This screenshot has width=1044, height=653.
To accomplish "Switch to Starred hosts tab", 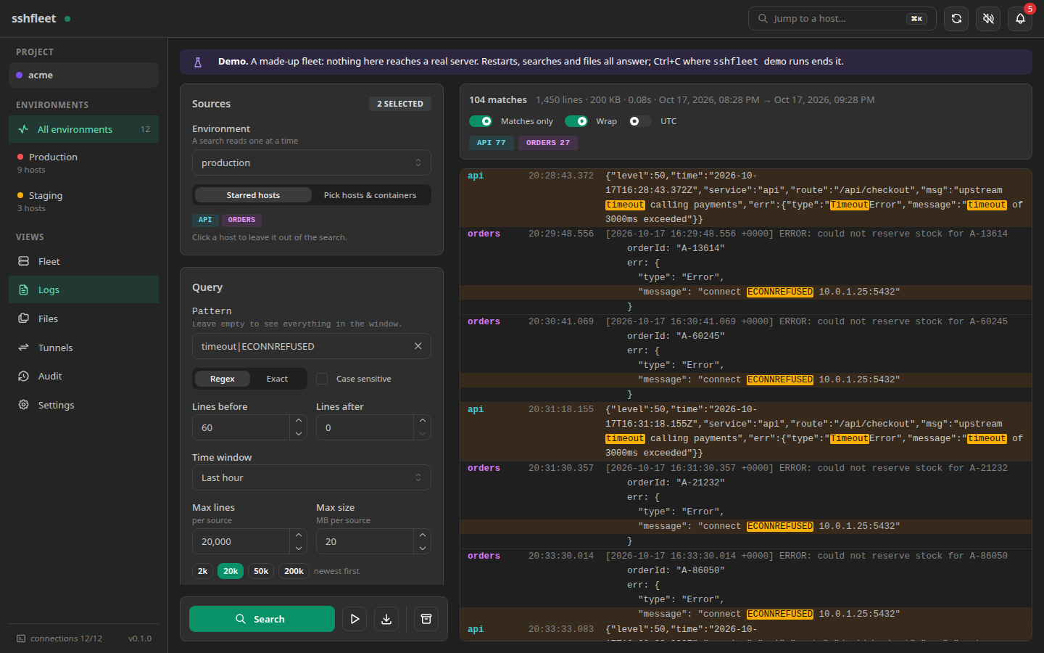I will pos(253,195).
